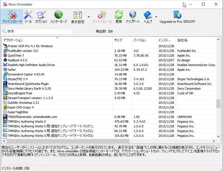
Task: Refresh list with 更新 green arrows icon
Action: point(119,17)
